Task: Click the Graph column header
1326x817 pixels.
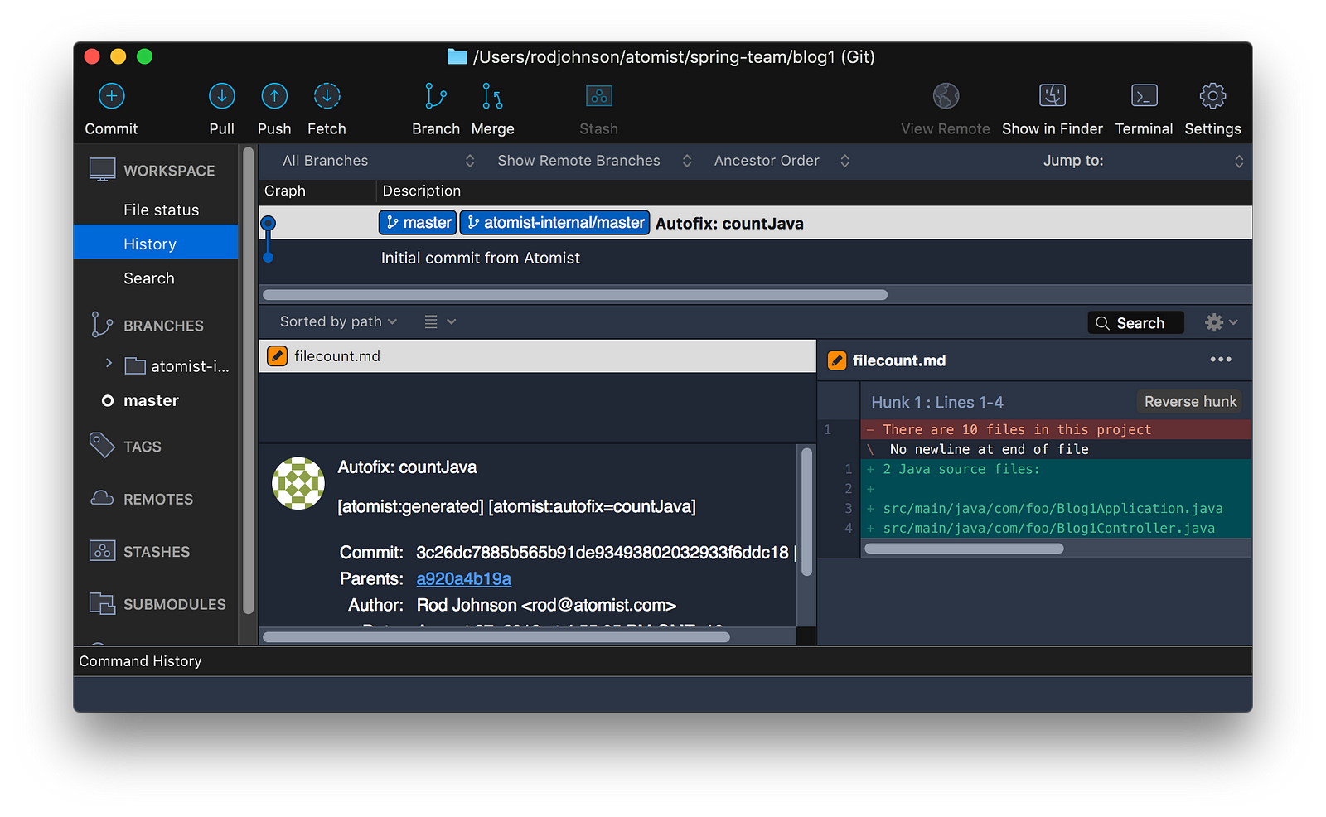Action: pos(285,191)
